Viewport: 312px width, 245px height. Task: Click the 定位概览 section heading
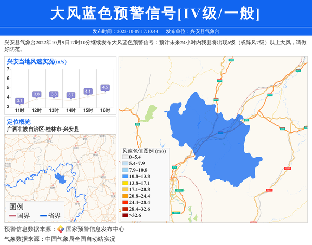pyautogui.click(x=19, y=122)
